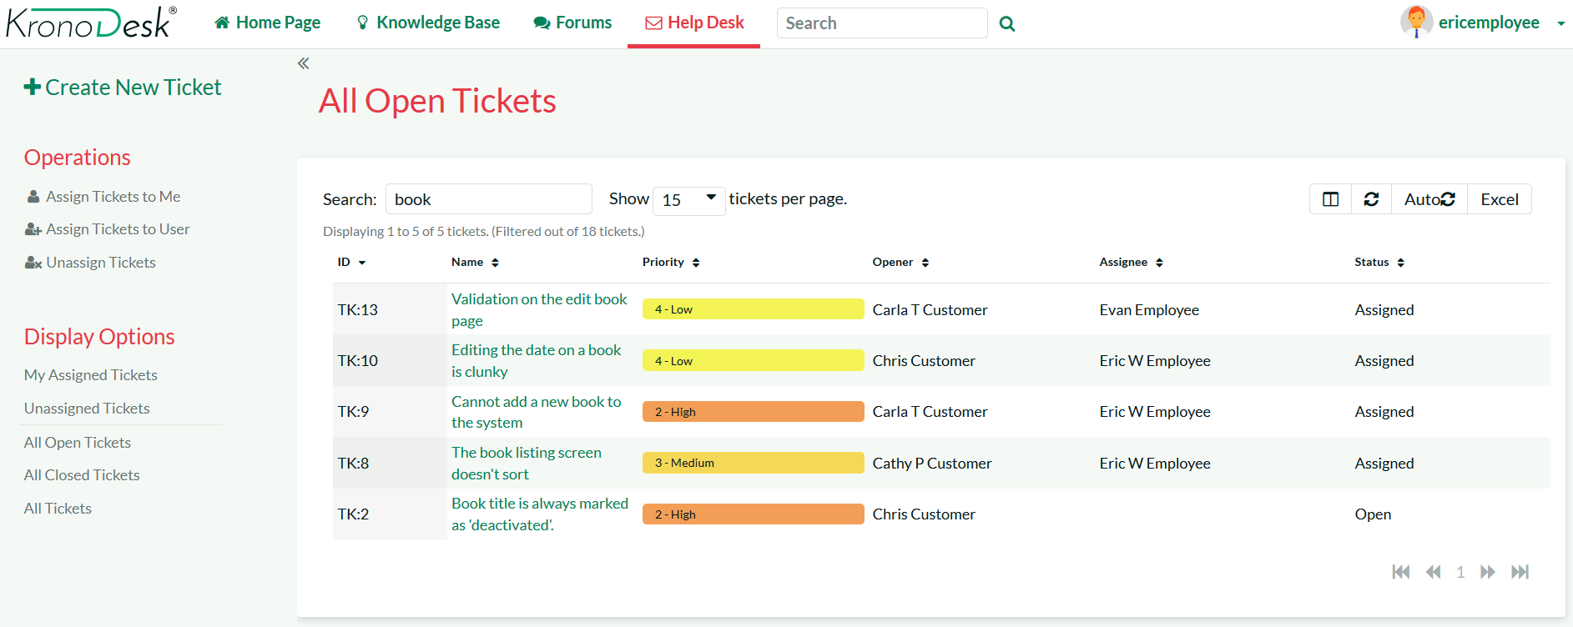1573x627 pixels.
Task: Click Create New Ticket link
Action: click(123, 88)
